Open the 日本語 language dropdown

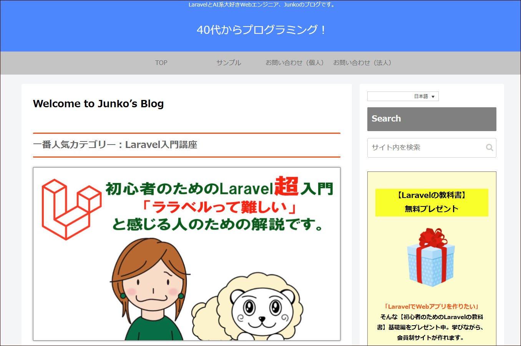pyautogui.click(x=403, y=96)
